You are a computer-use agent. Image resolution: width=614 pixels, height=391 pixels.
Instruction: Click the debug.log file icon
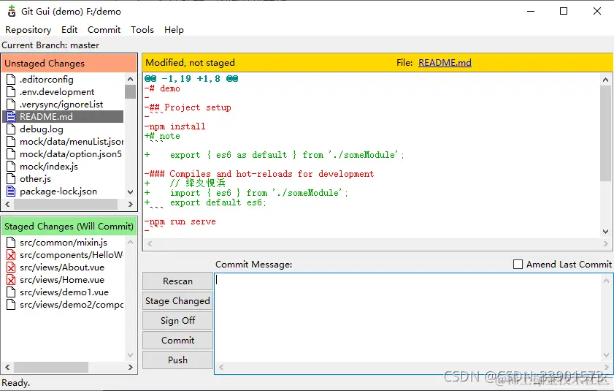[x=11, y=129]
